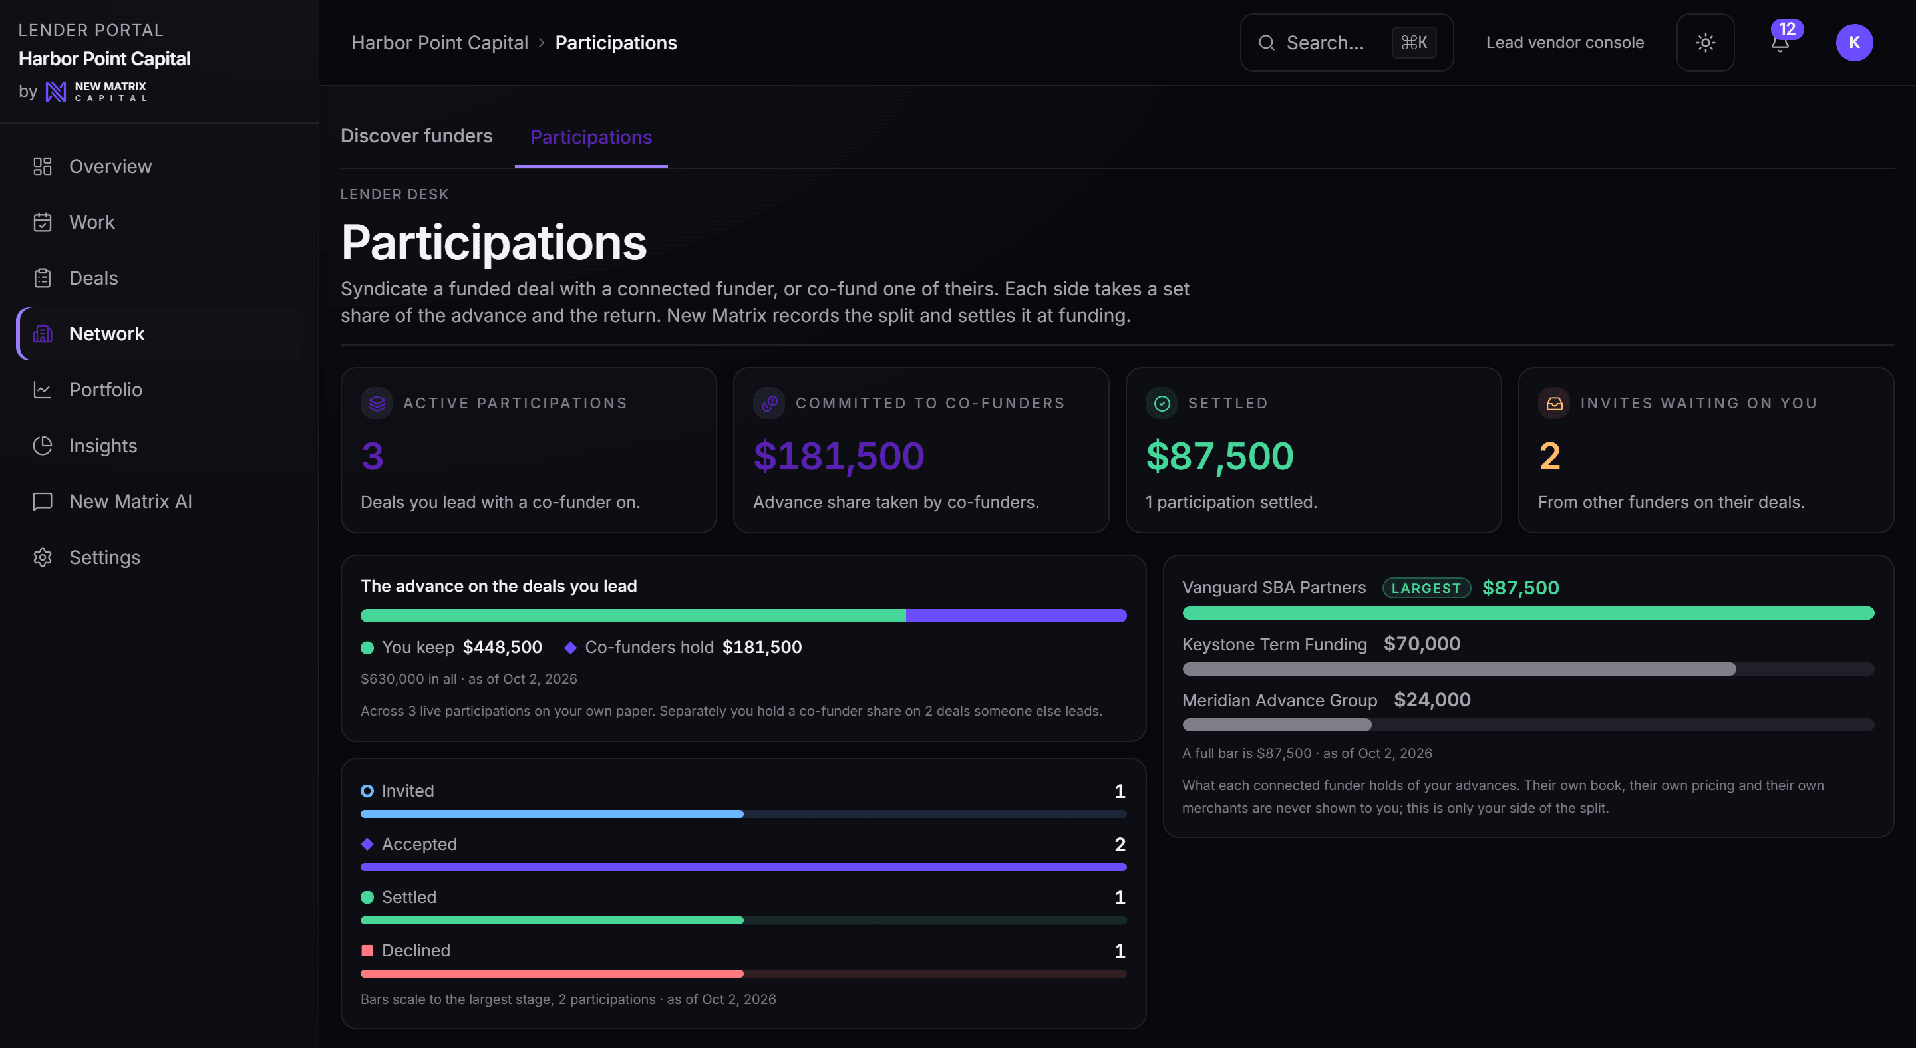Click the New Matrix AI chat icon

click(x=43, y=501)
